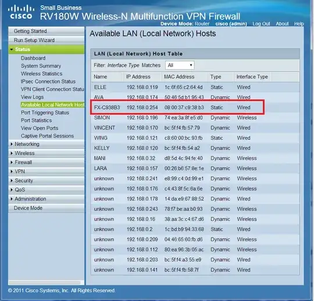
Task: Click MAC address bc:5f:f4:a3:55:e9
Action: (183, 260)
